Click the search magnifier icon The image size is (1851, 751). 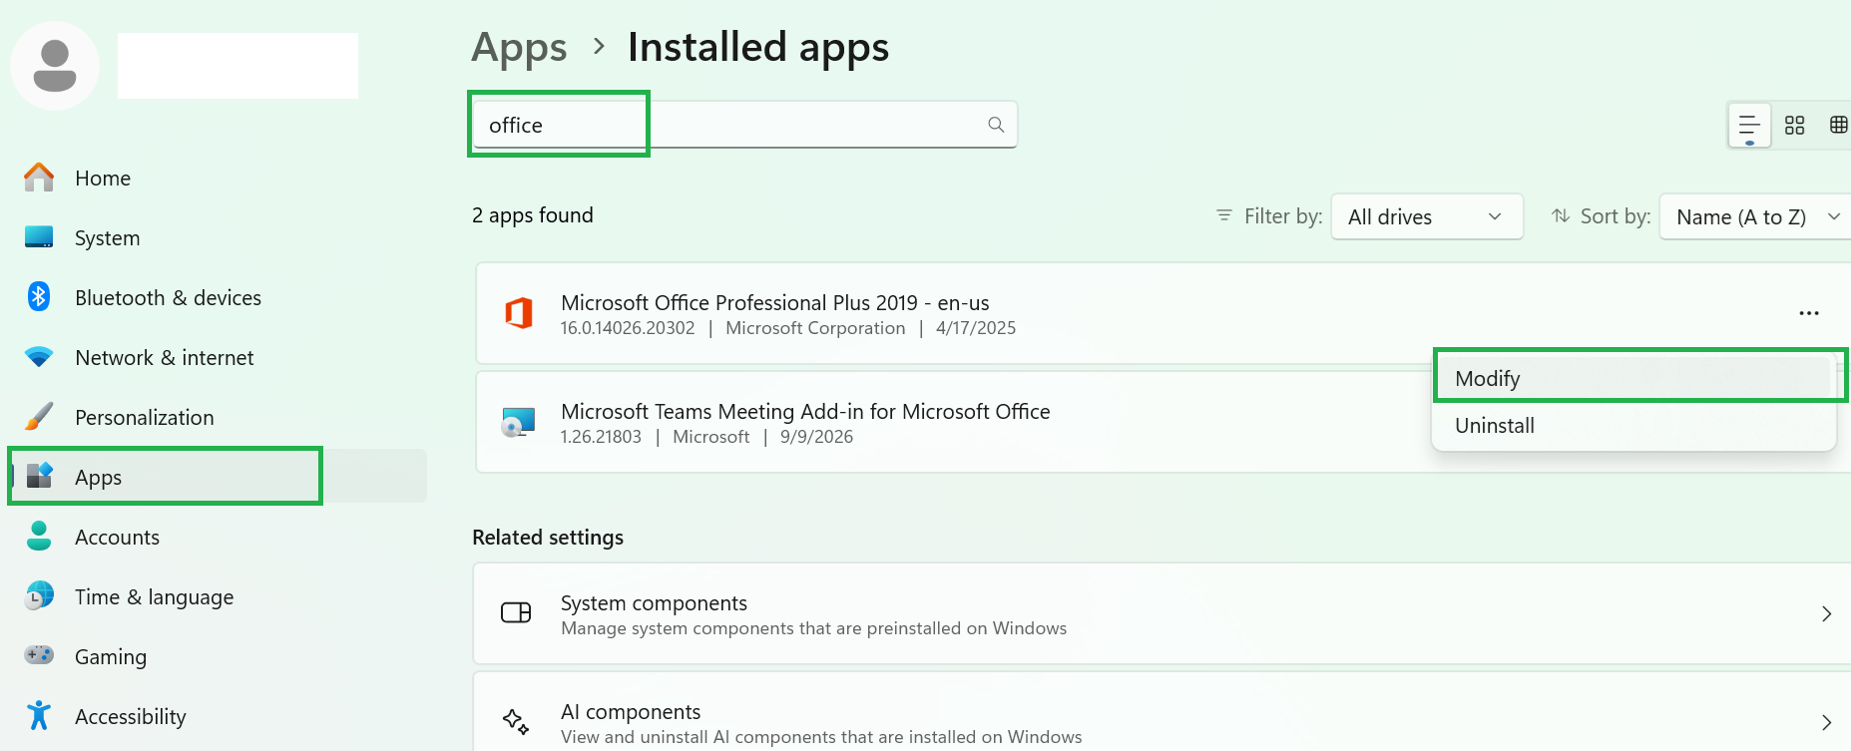(996, 125)
